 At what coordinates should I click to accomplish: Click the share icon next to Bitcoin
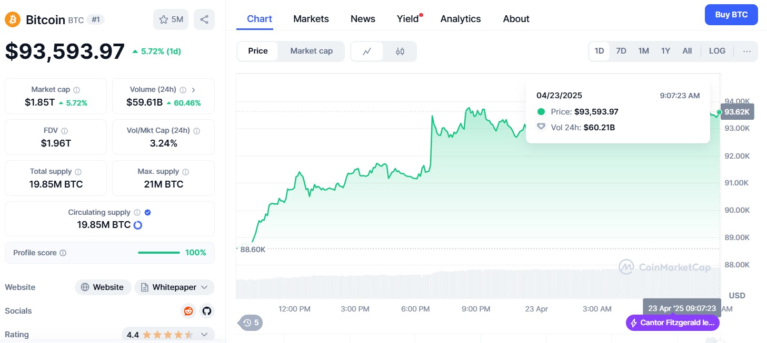(x=204, y=19)
